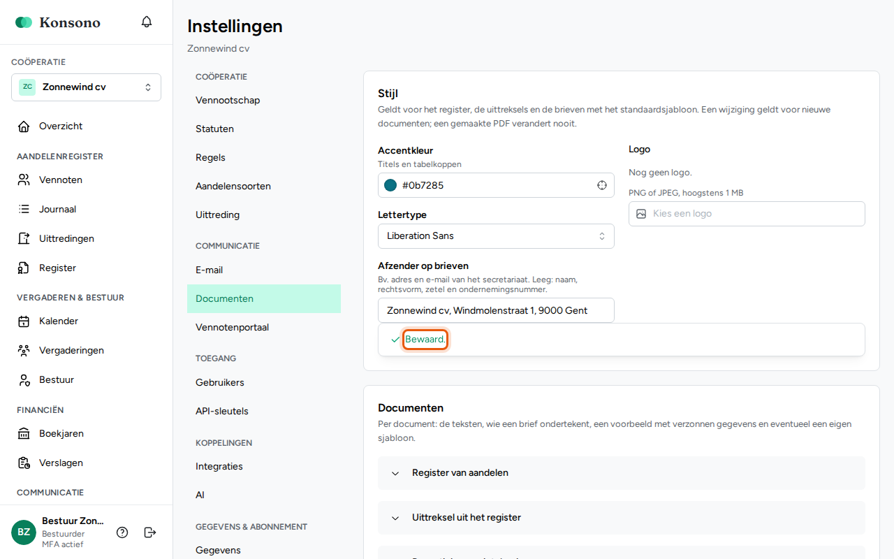The width and height of the screenshot is (894, 559).
Task: Click the Konsono logo
Action: (58, 22)
